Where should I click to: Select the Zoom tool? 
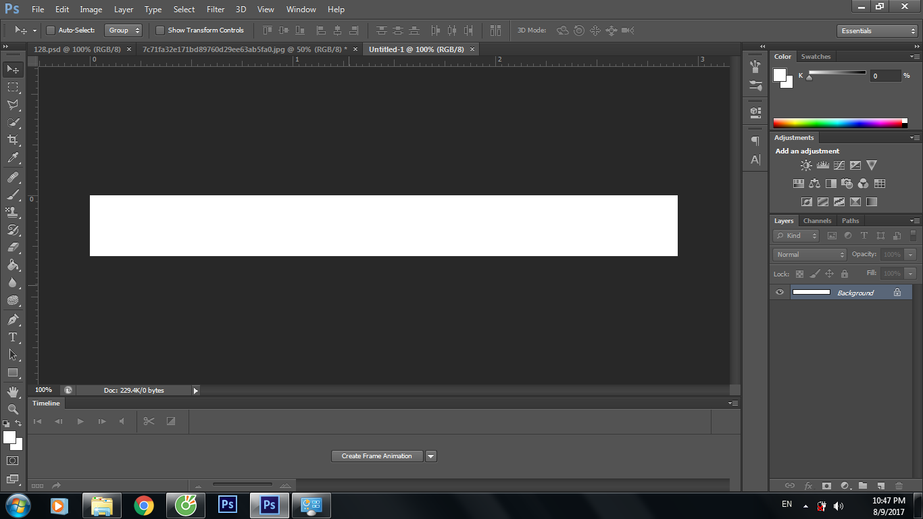(x=12, y=409)
